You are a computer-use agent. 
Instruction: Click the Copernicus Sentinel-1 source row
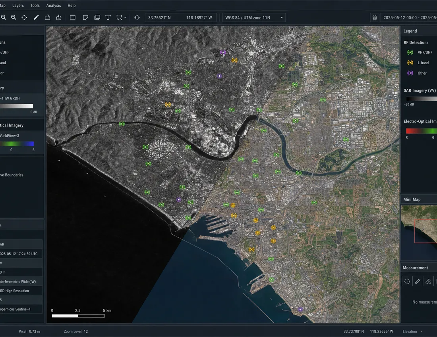21,309
